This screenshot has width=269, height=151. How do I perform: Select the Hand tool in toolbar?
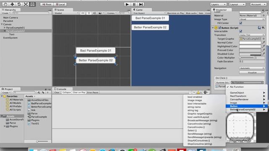(x=5, y=4)
